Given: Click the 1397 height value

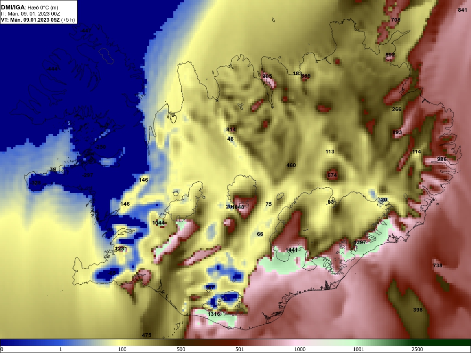Looking at the screenshot, I should tap(360, 242).
